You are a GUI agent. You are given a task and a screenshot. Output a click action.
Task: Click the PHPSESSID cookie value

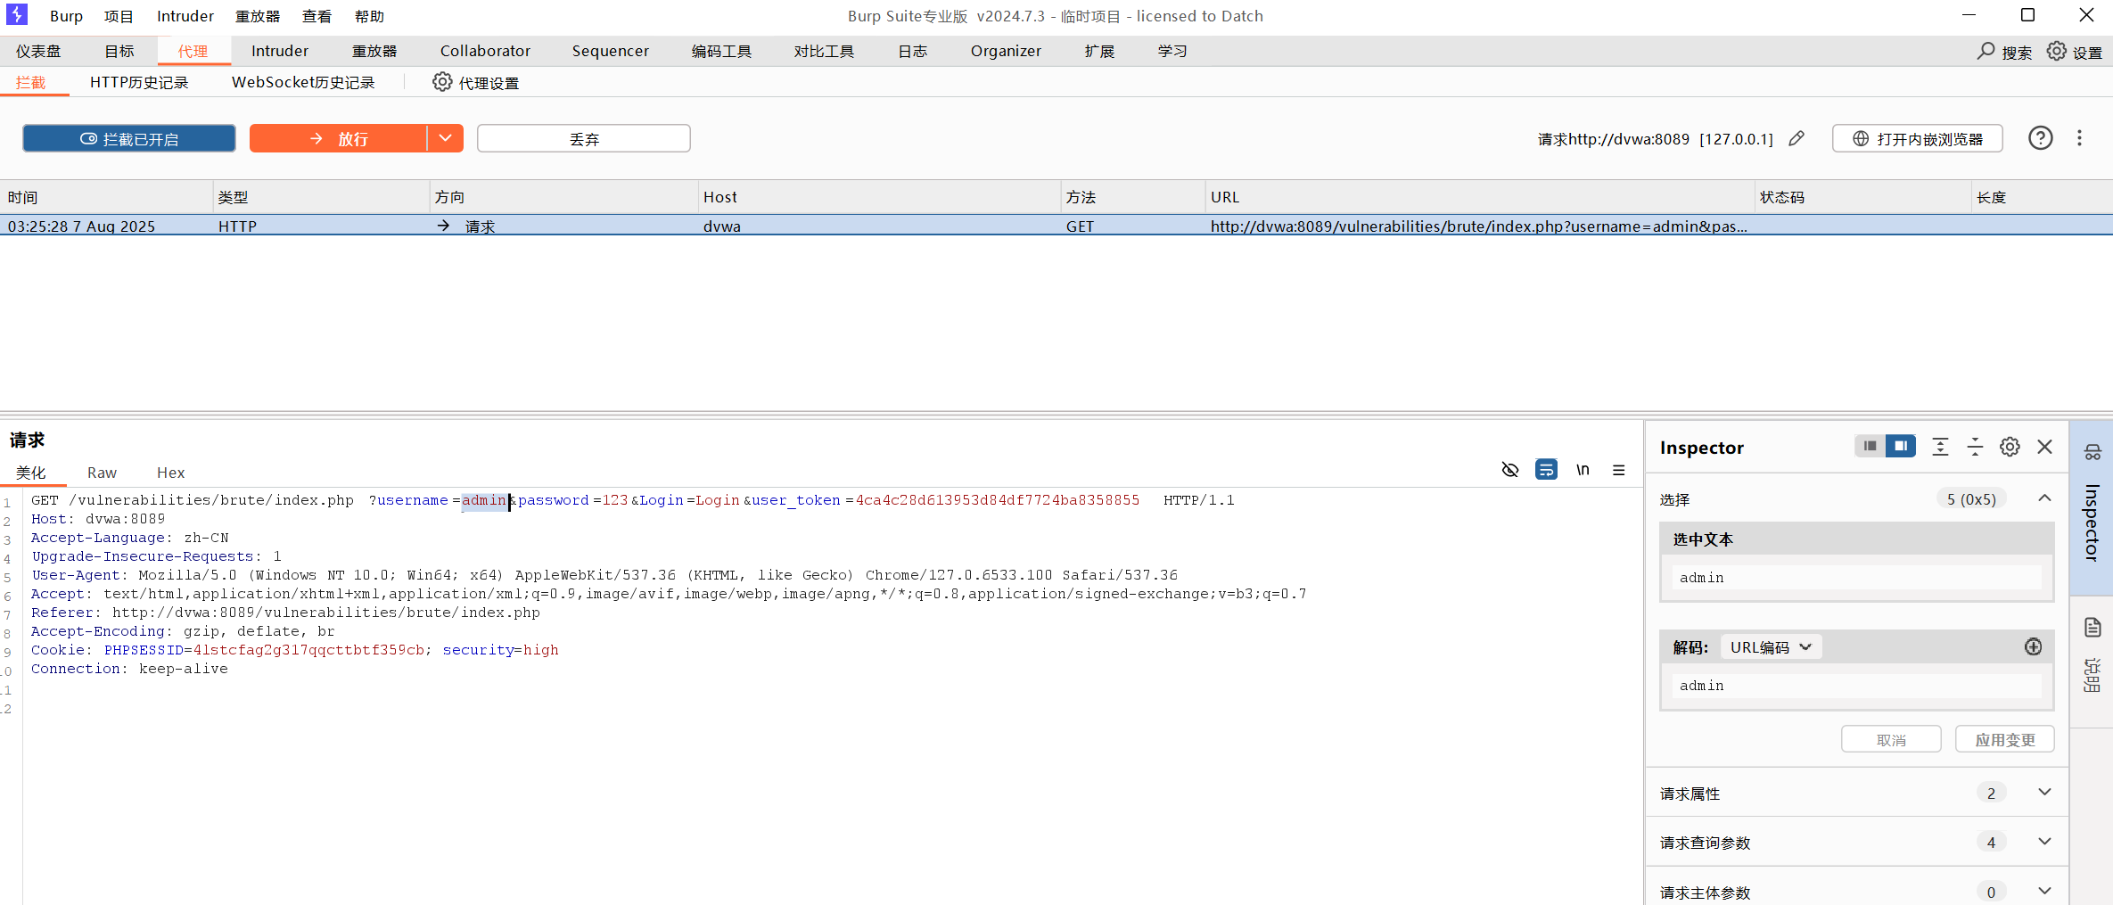[x=308, y=650]
